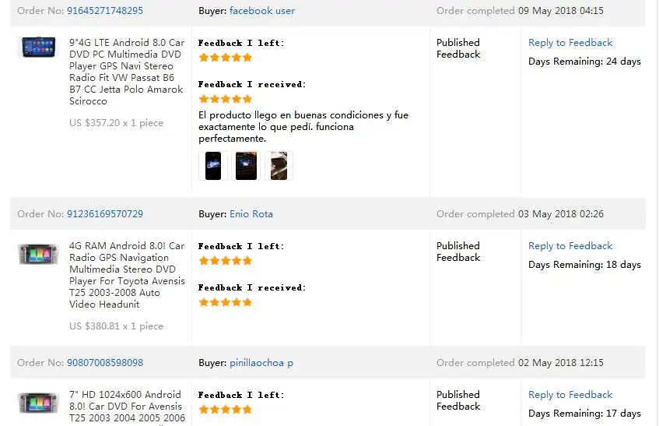659x426 pixels.
Task: Open order number 90807008598098
Action: point(105,363)
